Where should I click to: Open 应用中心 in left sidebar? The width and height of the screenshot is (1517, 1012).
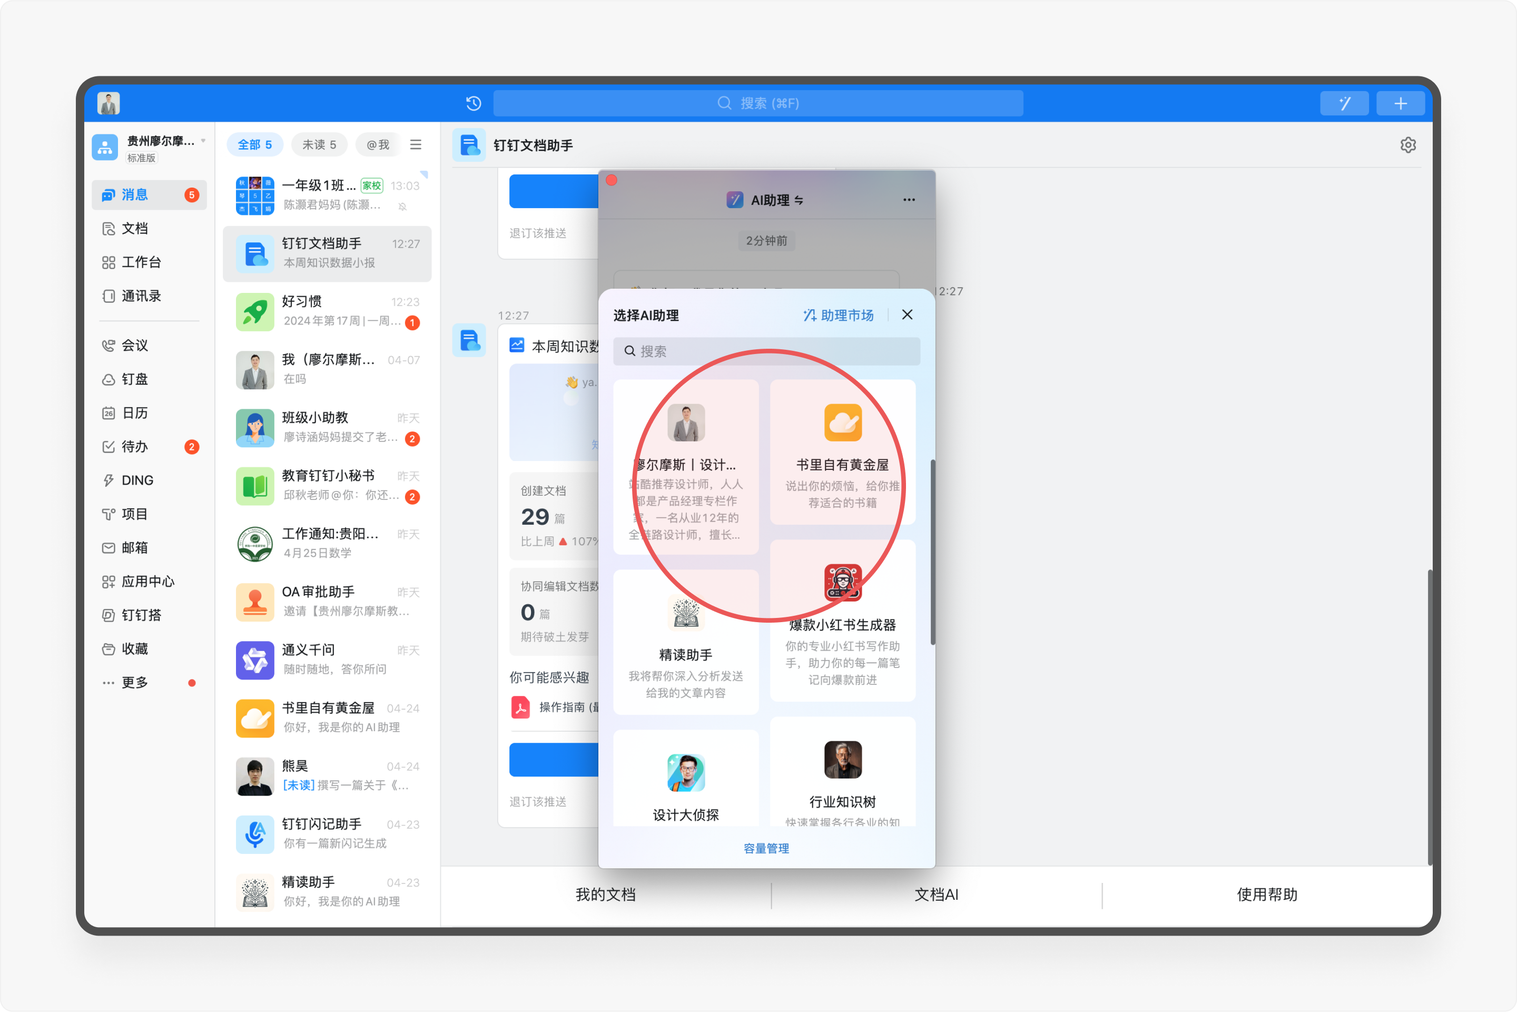pyautogui.click(x=149, y=582)
